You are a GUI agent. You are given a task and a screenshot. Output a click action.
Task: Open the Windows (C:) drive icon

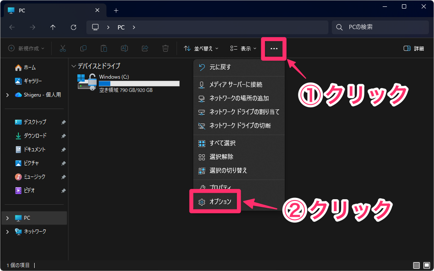pyautogui.click(x=87, y=81)
